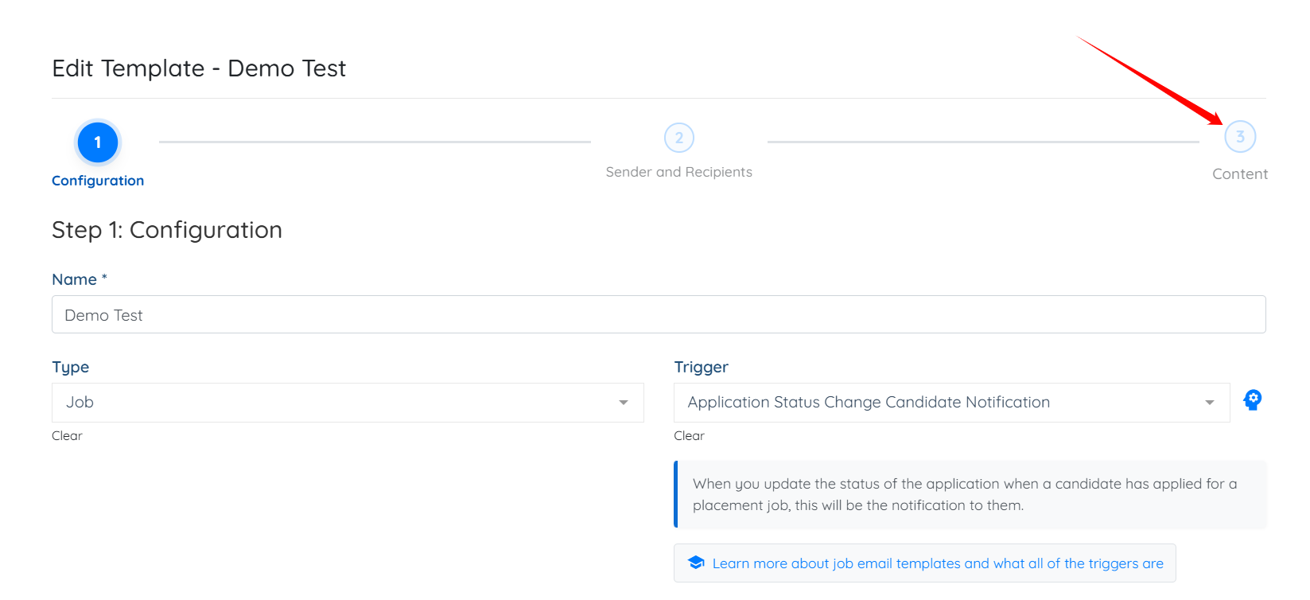Clear the Trigger selection
1310x600 pixels.
689,435
